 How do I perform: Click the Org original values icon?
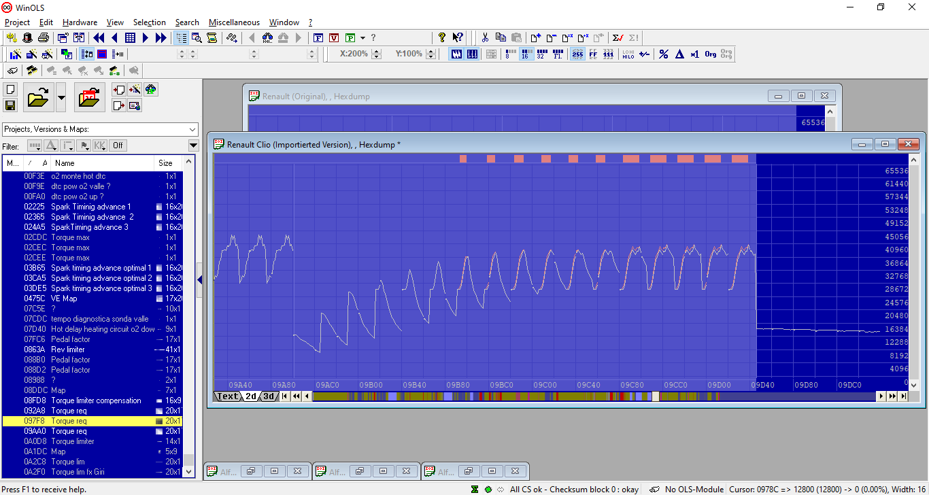[x=711, y=54]
